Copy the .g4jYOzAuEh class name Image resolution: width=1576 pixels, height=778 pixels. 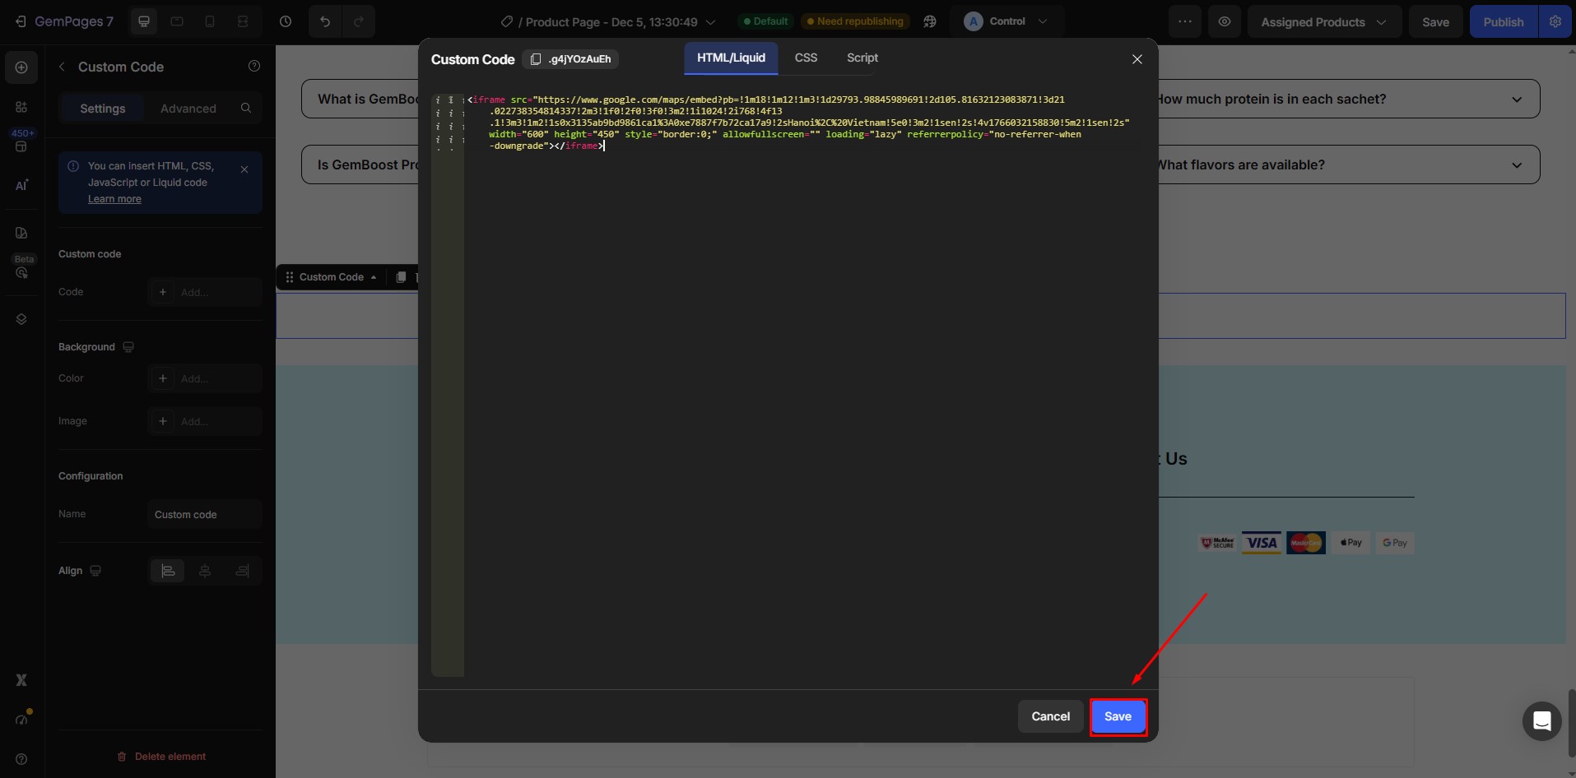[570, 59]
